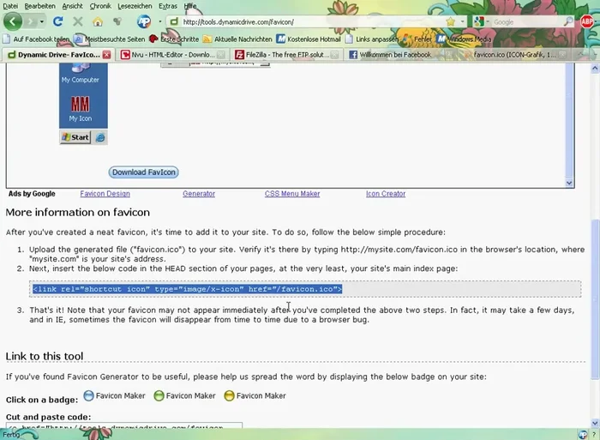
Task: Open the Datei menu
Action: (x=10, y=6)
